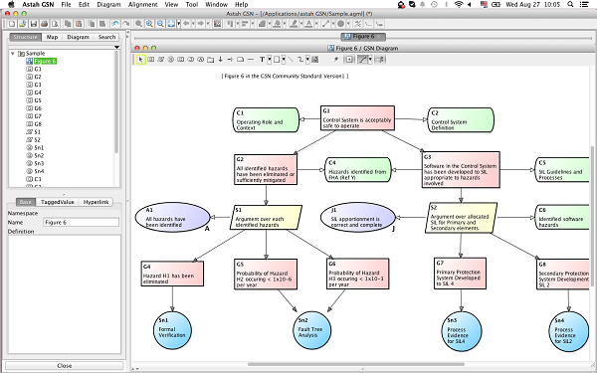
Task: Click the Open file toolbar icon
Action: click(x=23, y=24)
